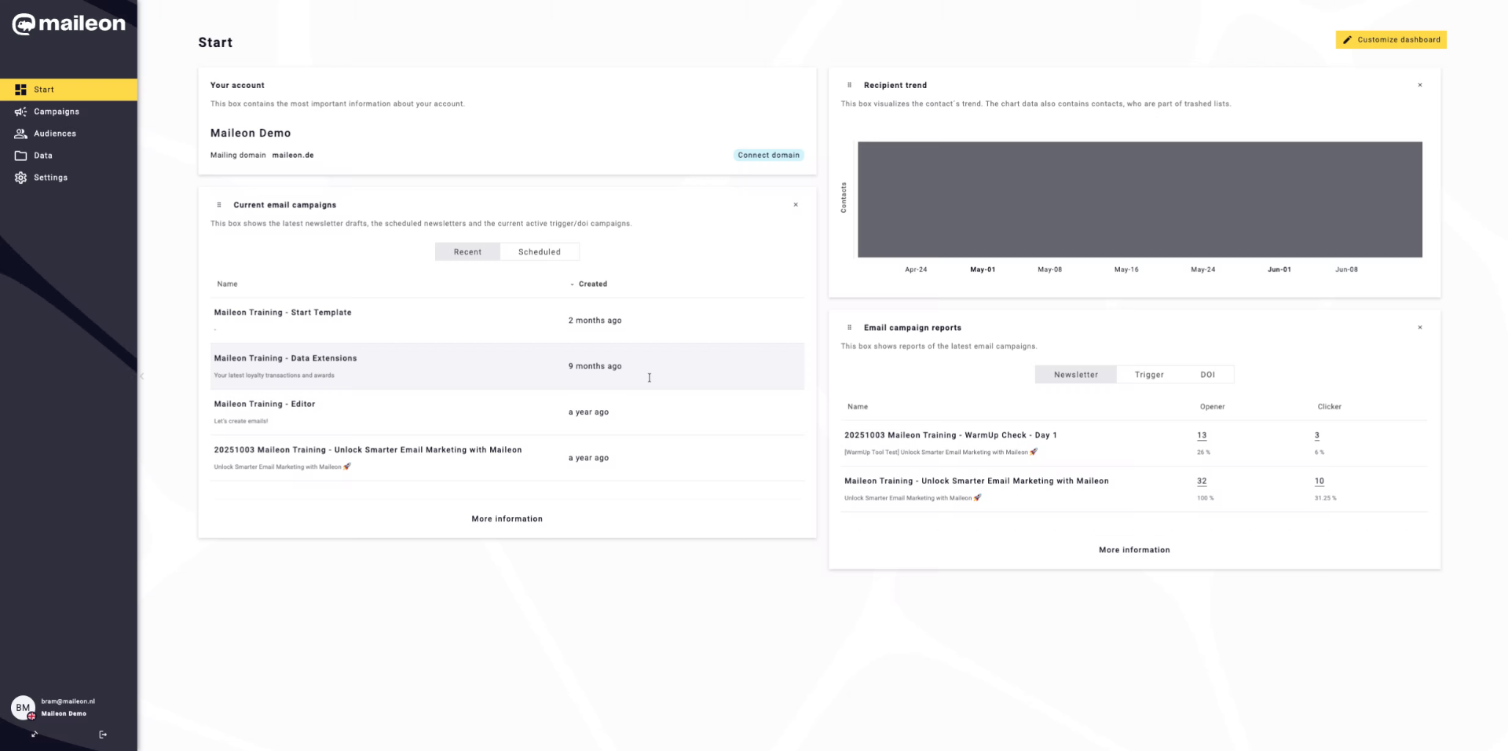Sort campaigns by Created column
Image resolution: width=1508 pixels, height=751 pixels.
[x=592, y=284]
